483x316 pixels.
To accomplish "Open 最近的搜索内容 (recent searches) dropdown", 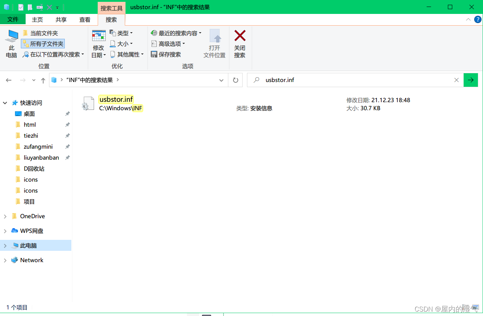I will pyautogui.click(x=176, y=33).
